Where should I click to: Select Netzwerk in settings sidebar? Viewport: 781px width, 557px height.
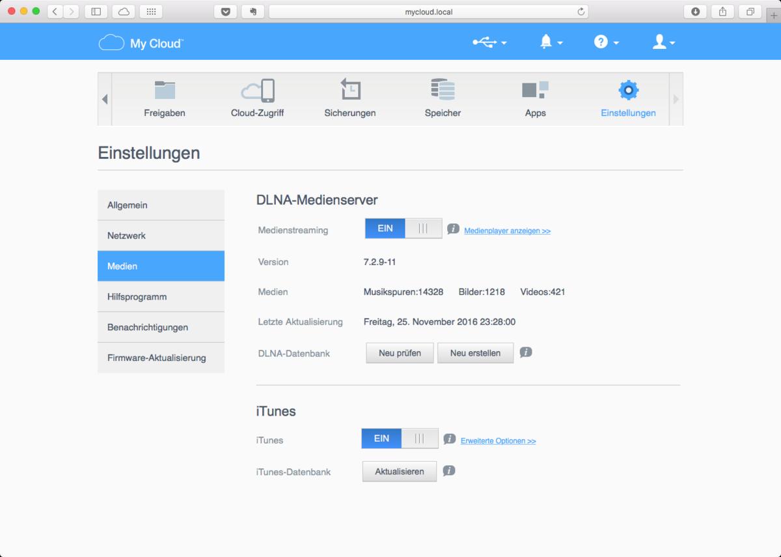pyautogui.click(x=161, y=236)
